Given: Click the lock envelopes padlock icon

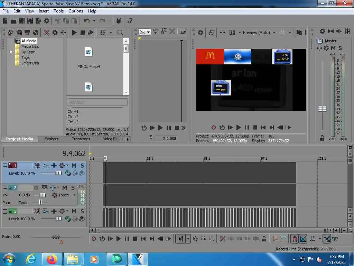Looking at the screenshot, I should coord(264,239).
